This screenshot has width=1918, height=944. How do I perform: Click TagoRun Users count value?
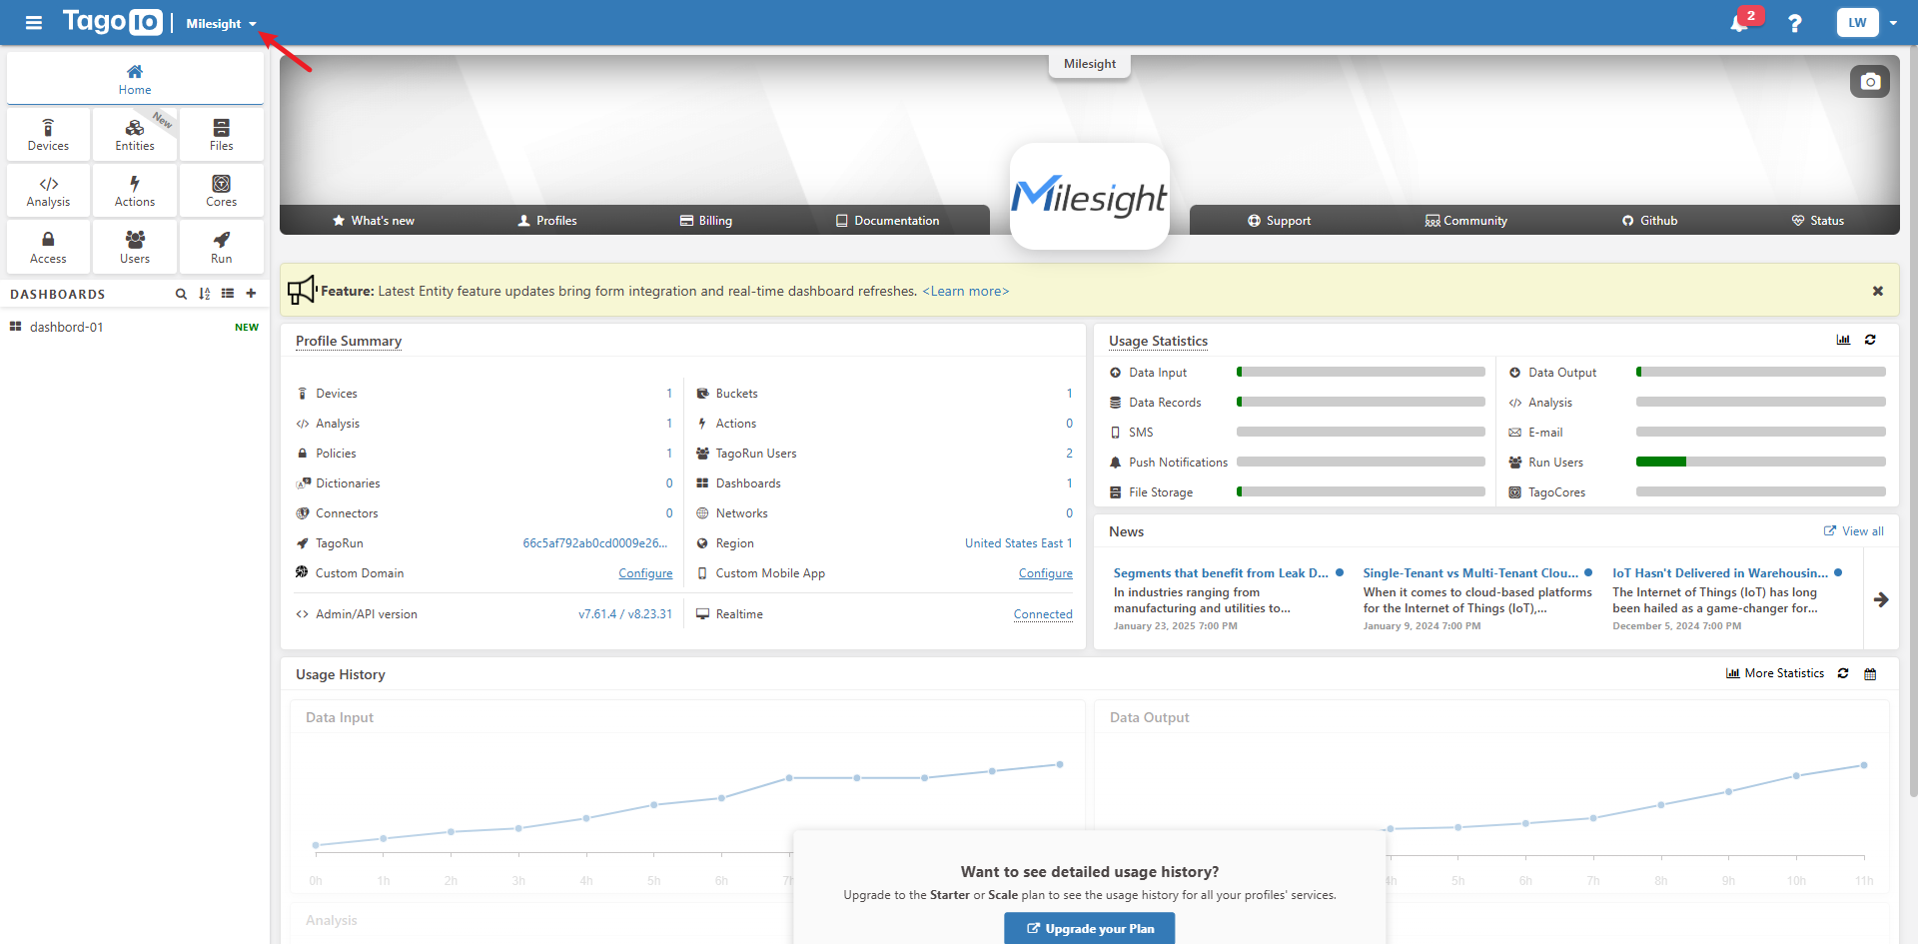(1069, 454)
